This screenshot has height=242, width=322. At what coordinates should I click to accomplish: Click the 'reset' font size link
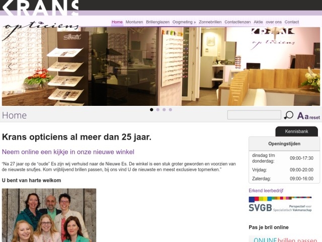pos(314,117)
